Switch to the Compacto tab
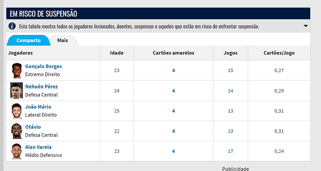Screen dimensions: 321x171 pyautogui.click(x=28, y=40)
